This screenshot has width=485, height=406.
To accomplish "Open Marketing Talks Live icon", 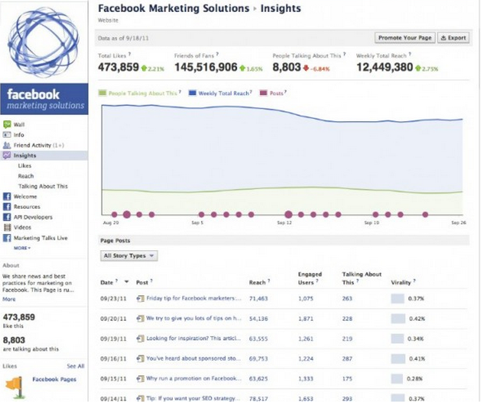I will 7,240.
